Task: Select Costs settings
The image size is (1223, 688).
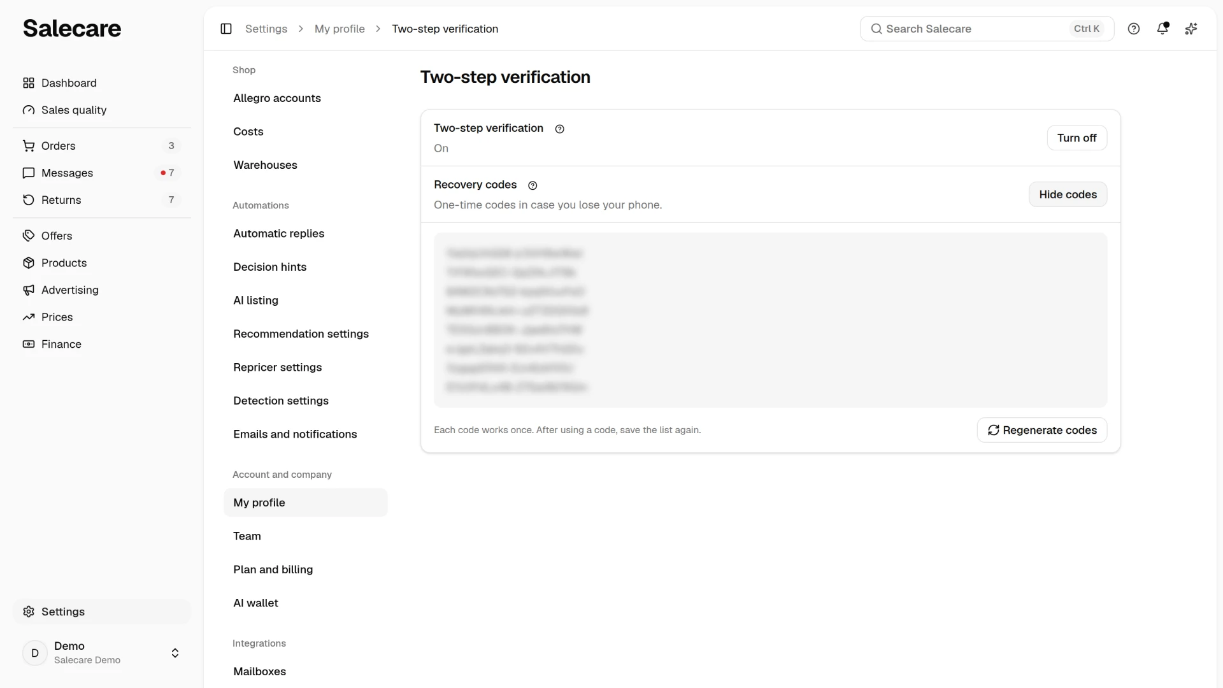Action: (306, 132)
